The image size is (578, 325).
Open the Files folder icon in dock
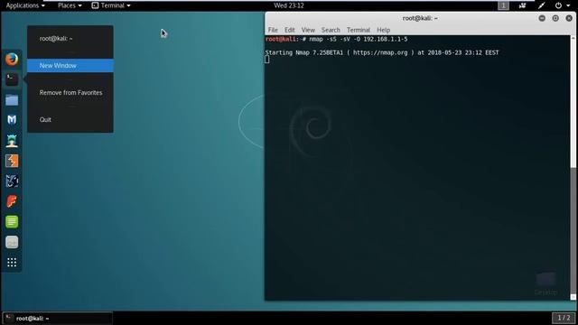[x=12, y=100]
